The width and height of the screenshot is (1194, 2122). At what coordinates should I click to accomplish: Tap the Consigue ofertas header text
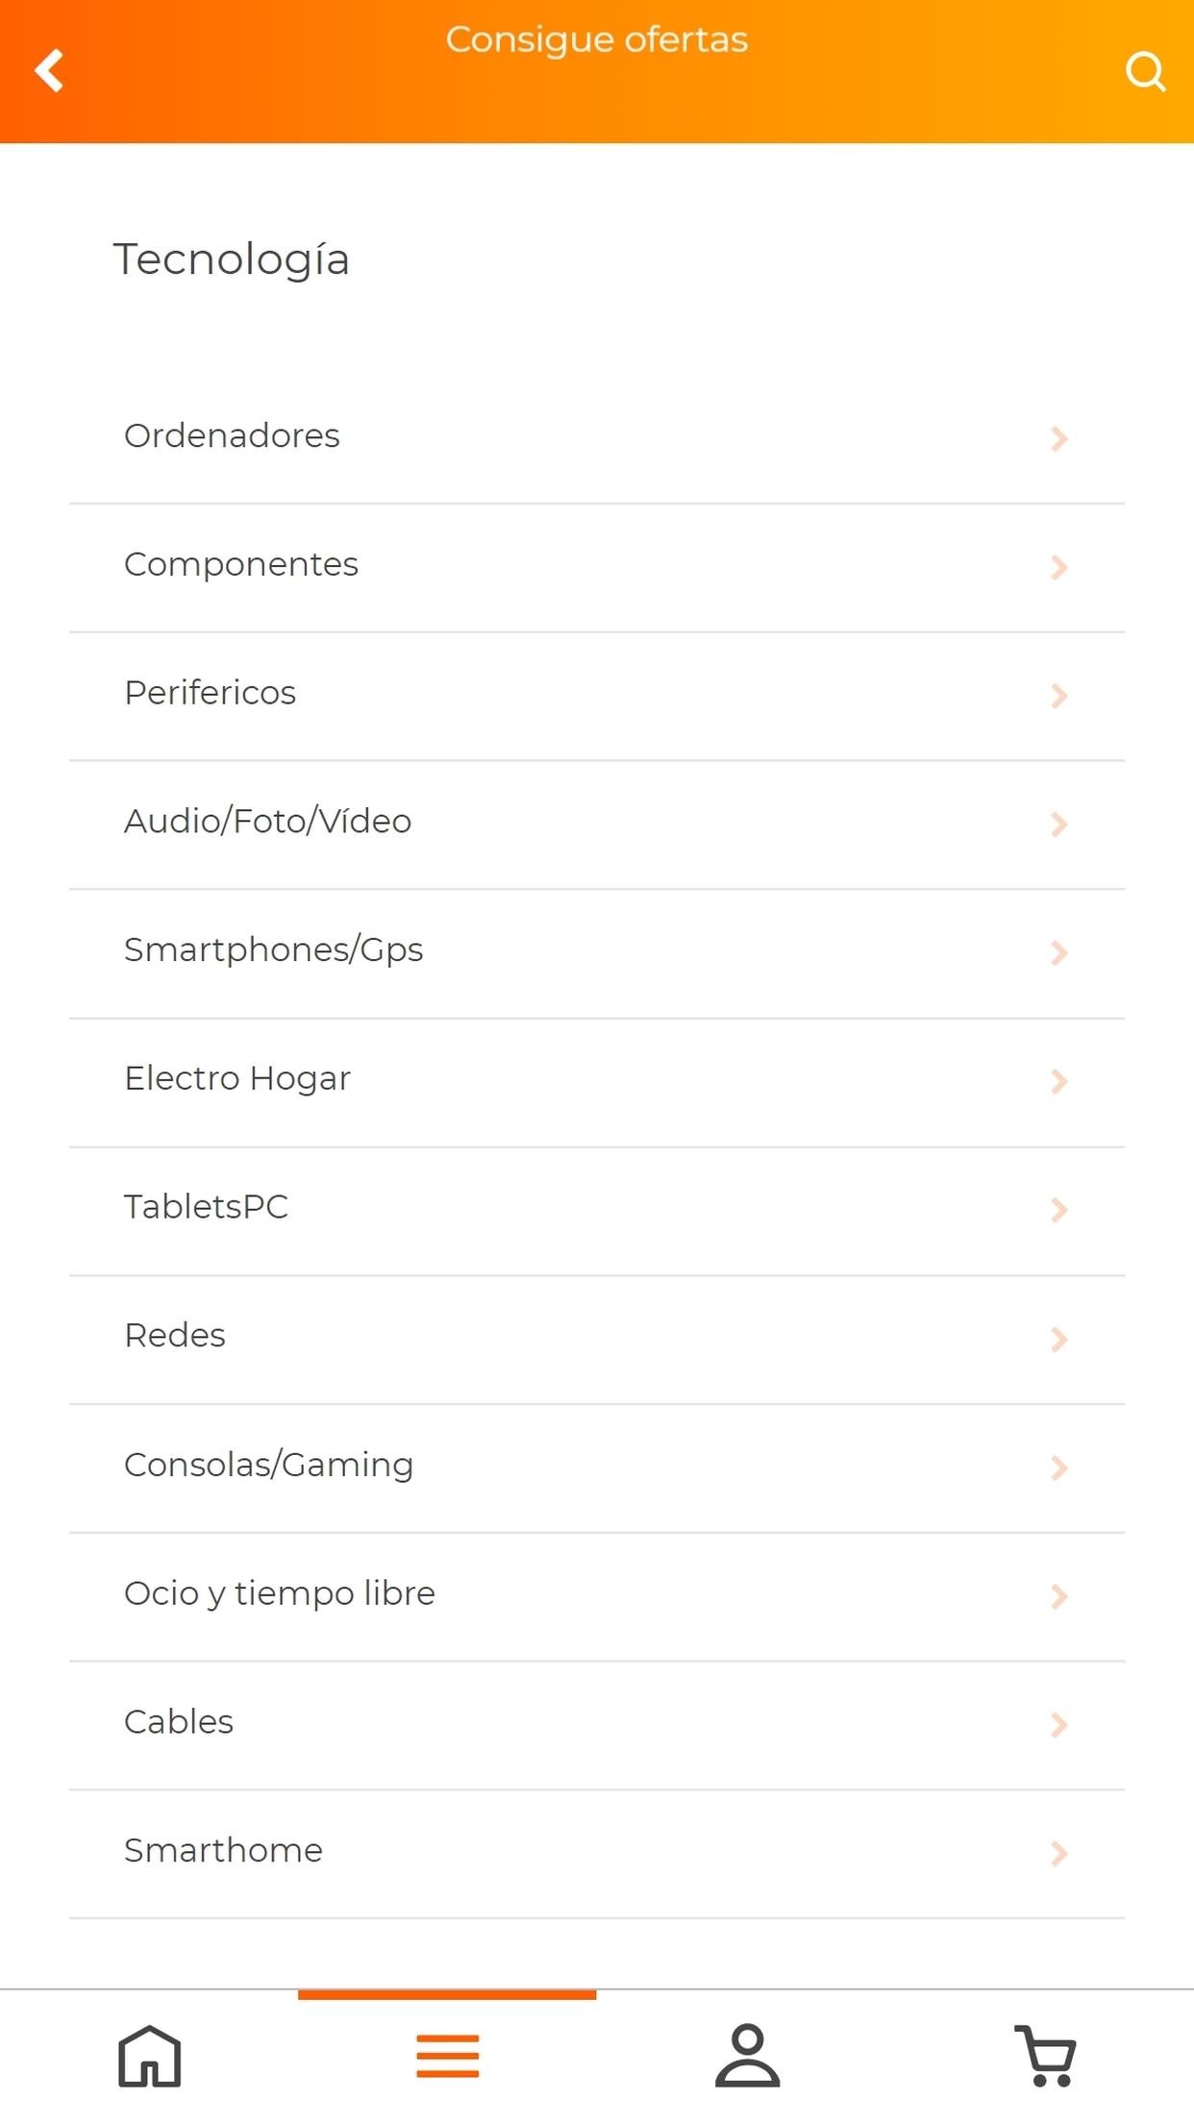[597, 40]
